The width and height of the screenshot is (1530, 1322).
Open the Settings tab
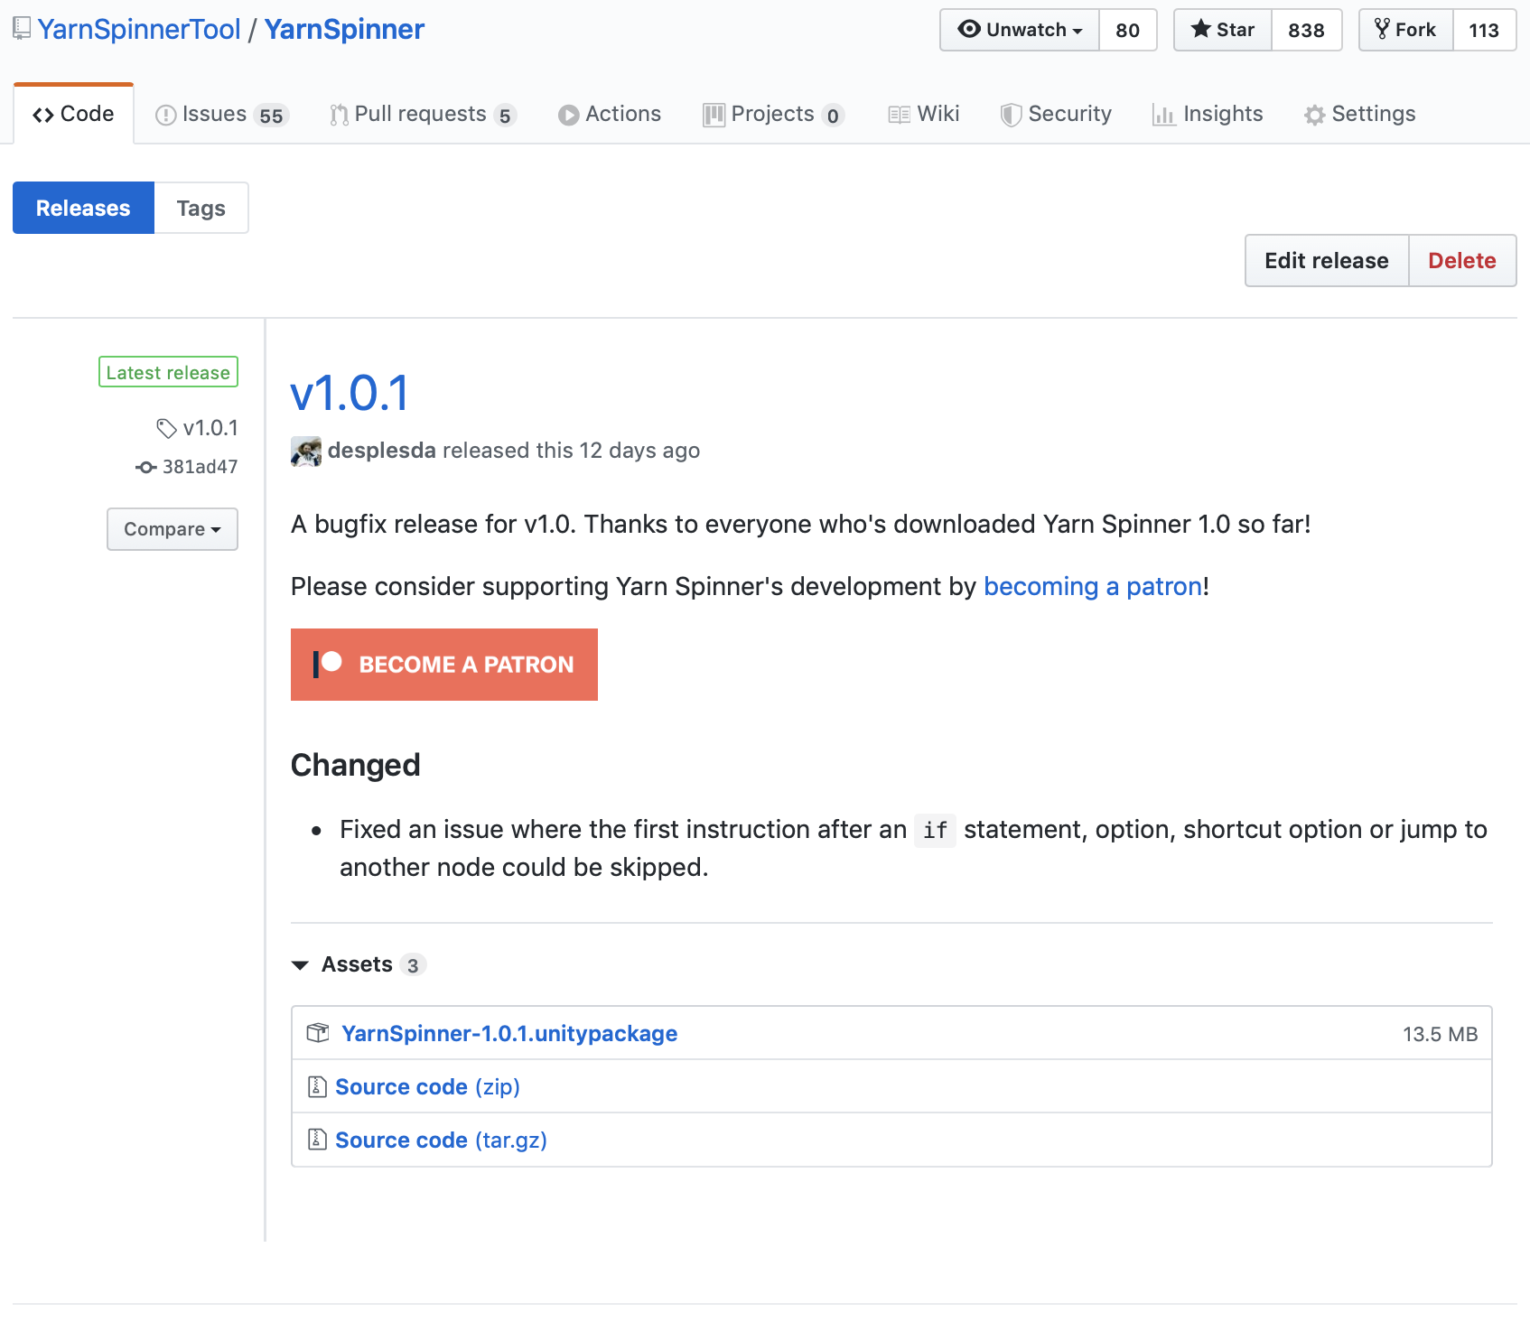tap(1359, 114)
